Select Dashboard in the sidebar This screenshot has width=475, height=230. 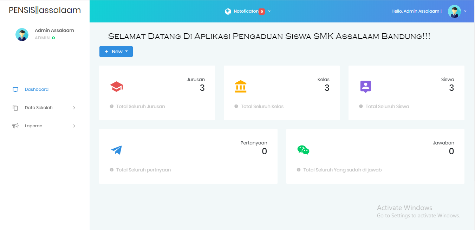pyautogui.click(x=36, y=89)
